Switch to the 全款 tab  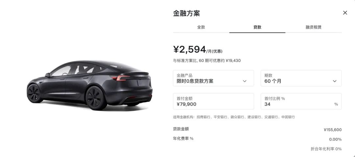201,27
